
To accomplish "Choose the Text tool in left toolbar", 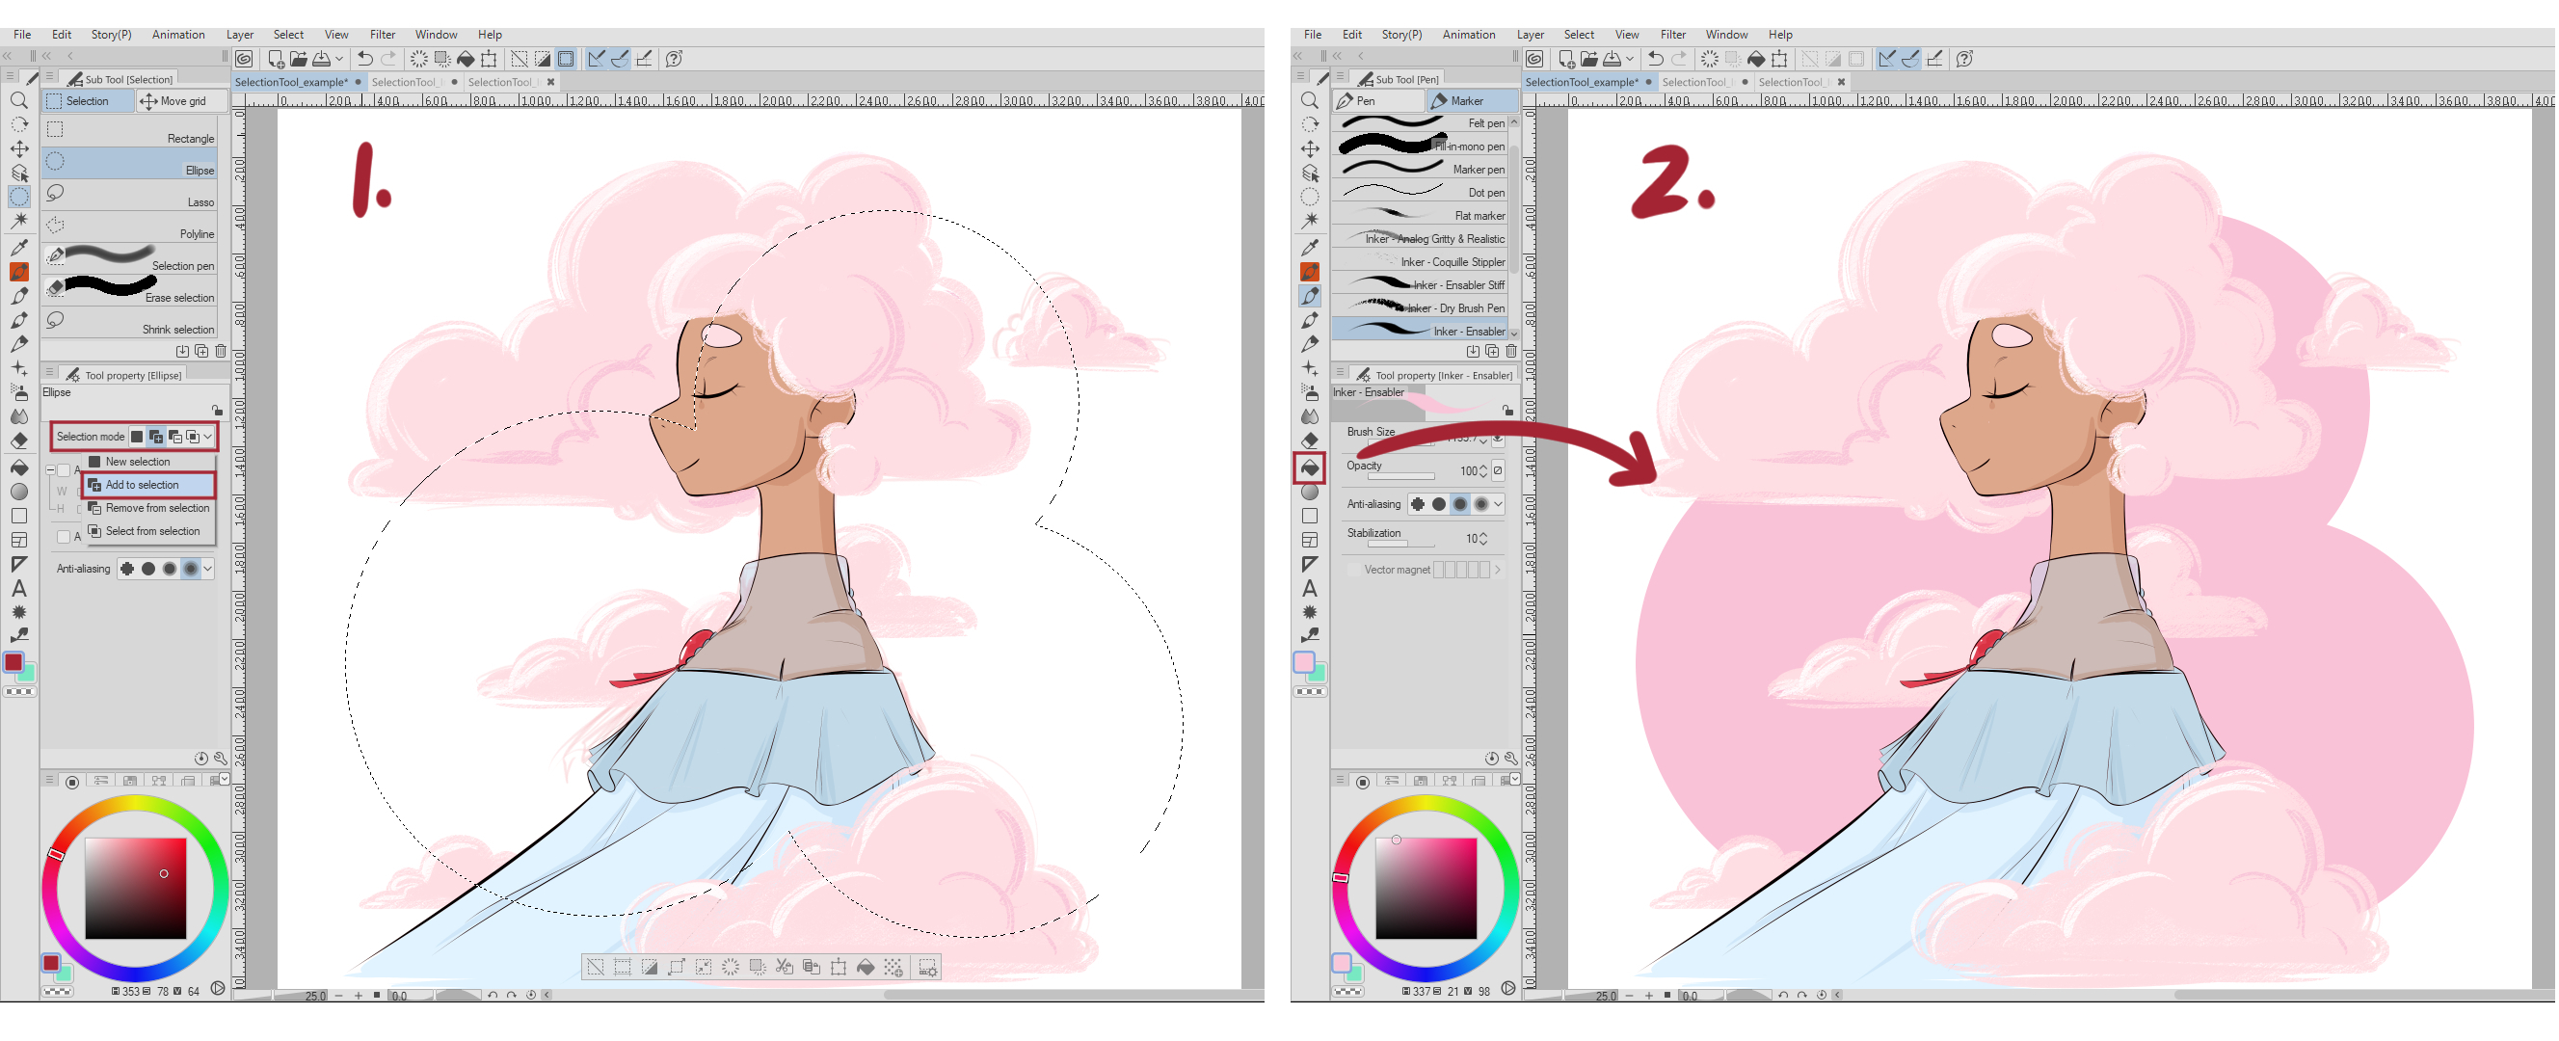I will (x=19, y=588).
